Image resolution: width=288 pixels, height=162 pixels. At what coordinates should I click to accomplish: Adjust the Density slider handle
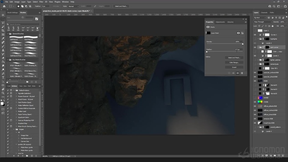pyautogui.click(x=243, y=44)
